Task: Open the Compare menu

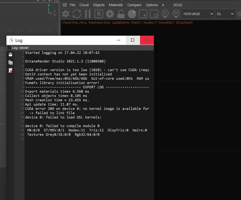Action: coord(134,5)
